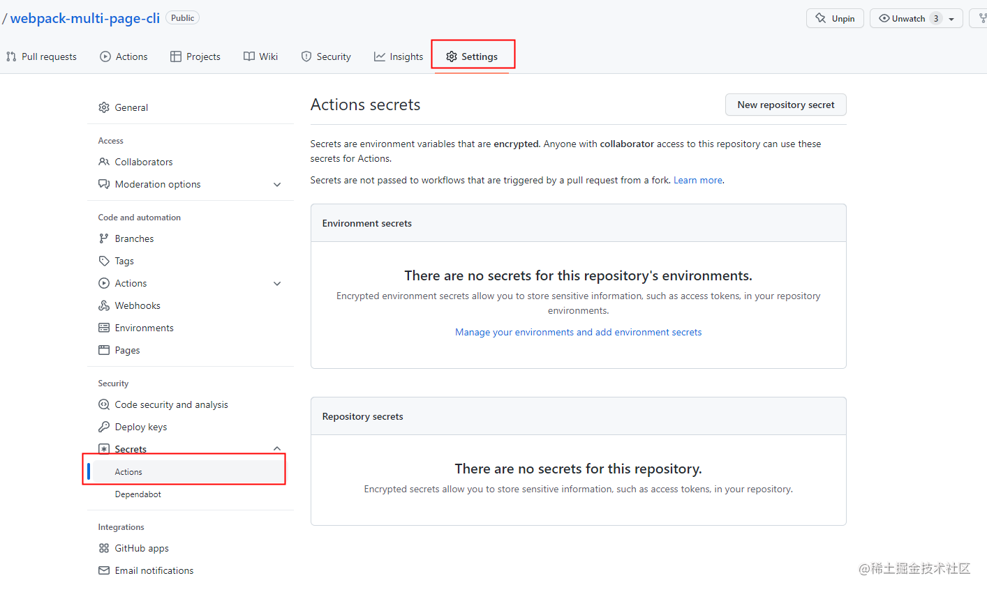Image resolution: width=987 pixels, height=592 pixels.
Task: Open Manage your environments link
Action: click(578, 332)
